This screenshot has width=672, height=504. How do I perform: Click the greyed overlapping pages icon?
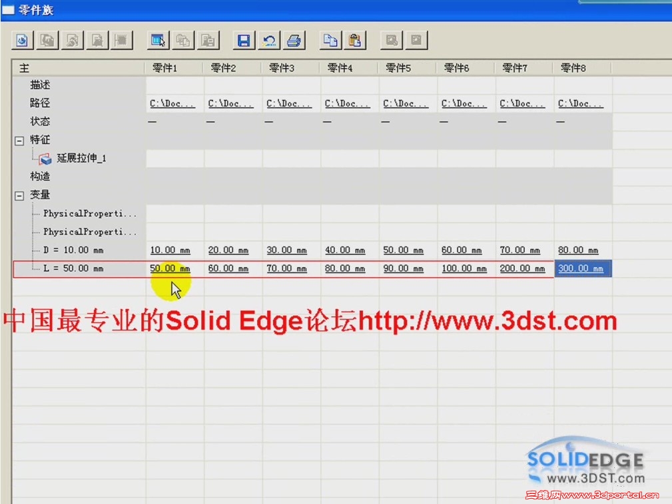(208, 41)
